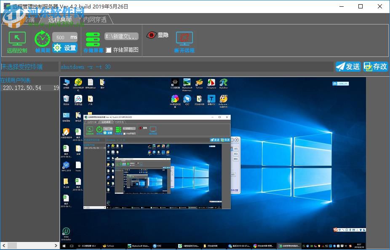Save changes with the 存改 button
The image size is (390, 250).
click(375, 67)
